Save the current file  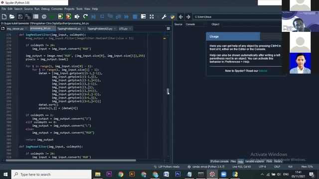pyautogui.click(x=20, y=16)
